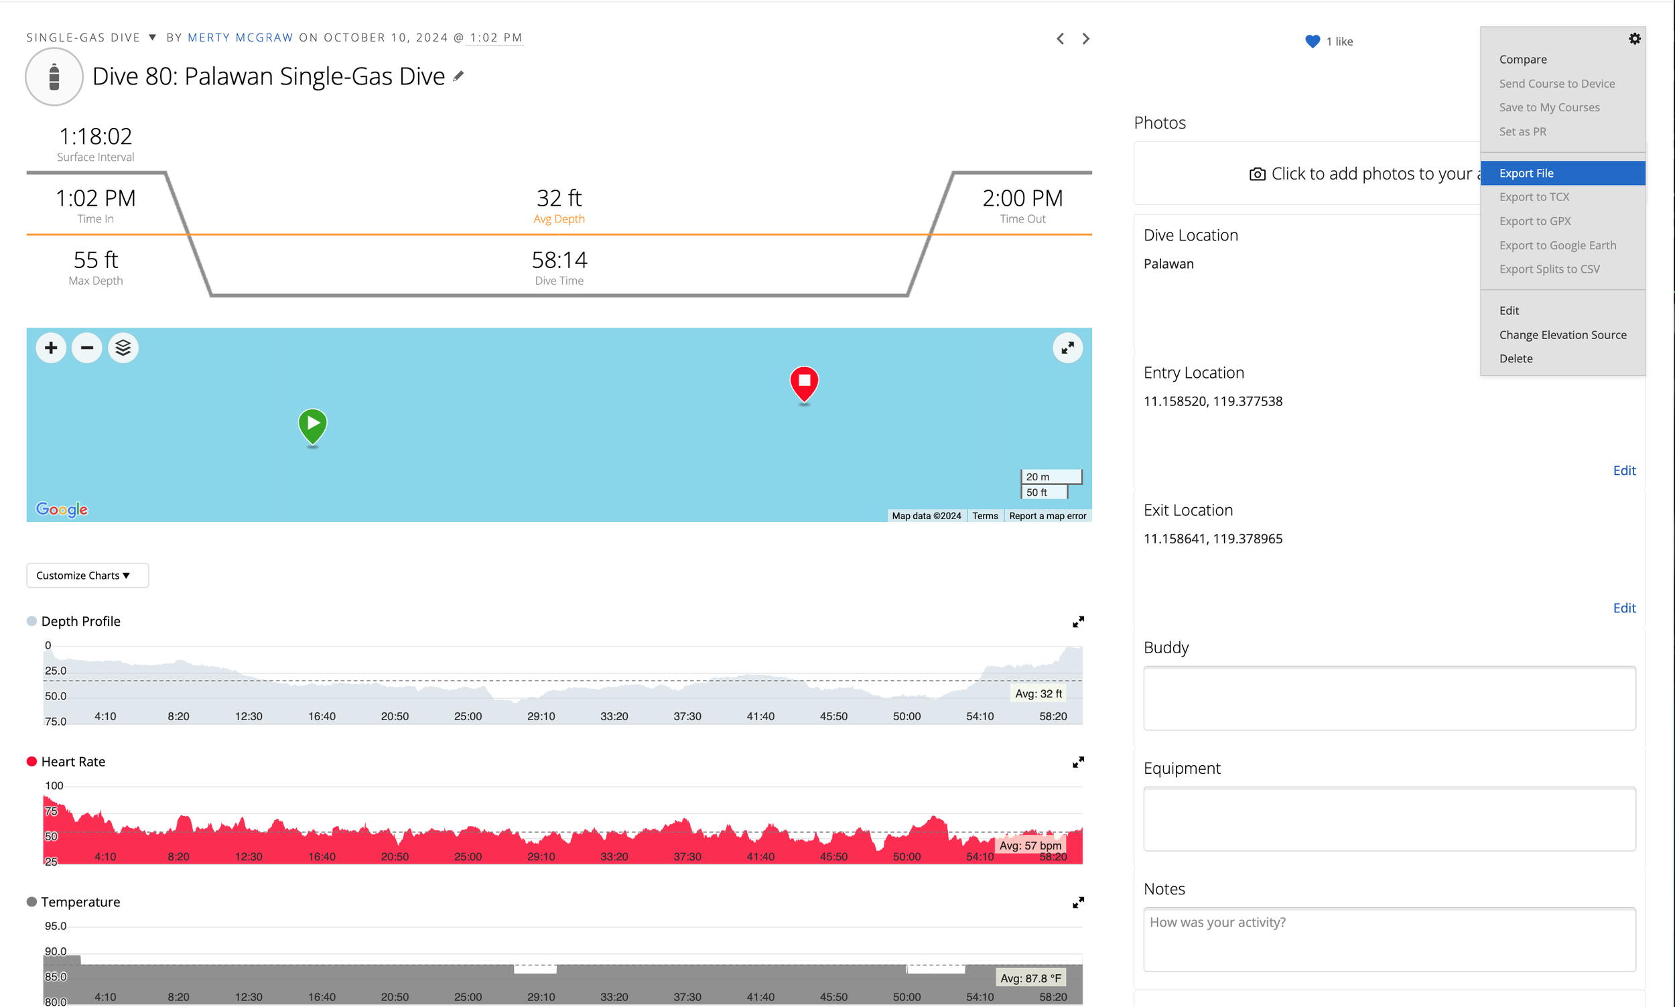Open Merty McGraw's profile link
1675x1007 pixels.
[x=240, y=38]
